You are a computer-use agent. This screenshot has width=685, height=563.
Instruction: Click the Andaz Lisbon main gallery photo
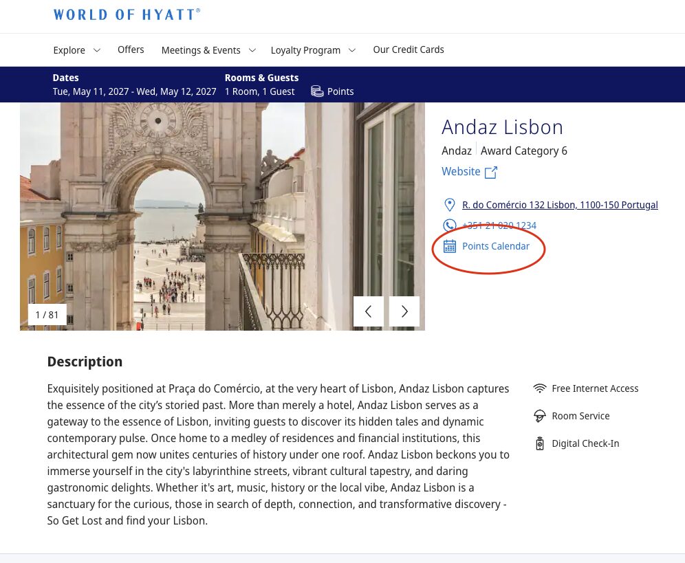(222, 217)
